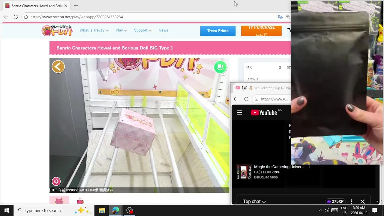Open a new browser tab
The height and width of the screenshot is (216, 384).
[x=76, y=6]
